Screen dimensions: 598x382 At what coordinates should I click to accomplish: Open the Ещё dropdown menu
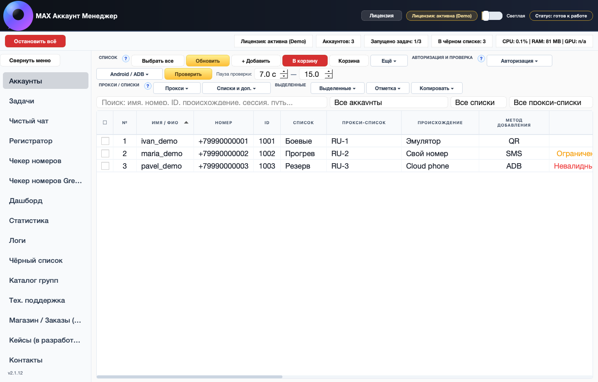389,60
